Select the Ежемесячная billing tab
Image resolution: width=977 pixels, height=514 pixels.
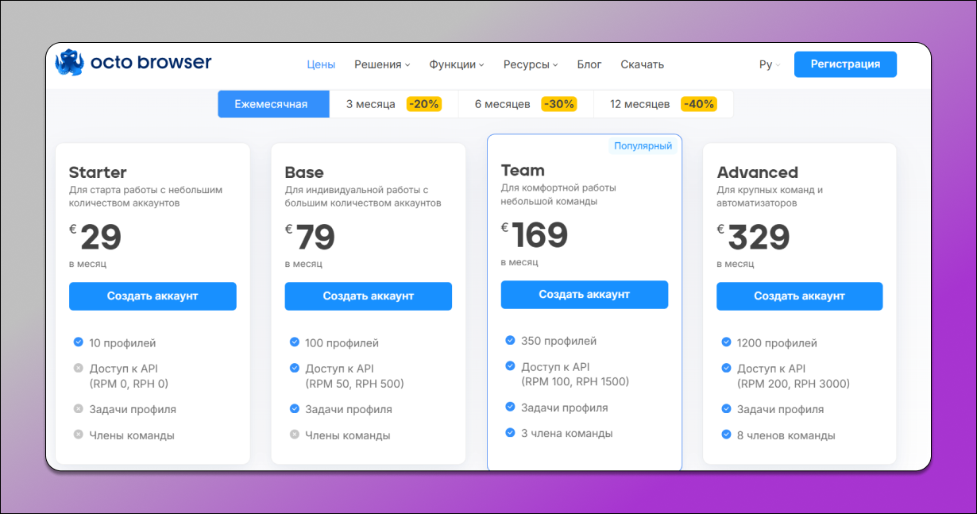(274, 104)
